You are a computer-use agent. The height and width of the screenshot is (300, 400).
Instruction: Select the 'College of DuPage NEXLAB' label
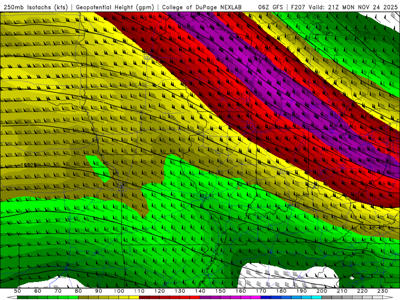201,7
